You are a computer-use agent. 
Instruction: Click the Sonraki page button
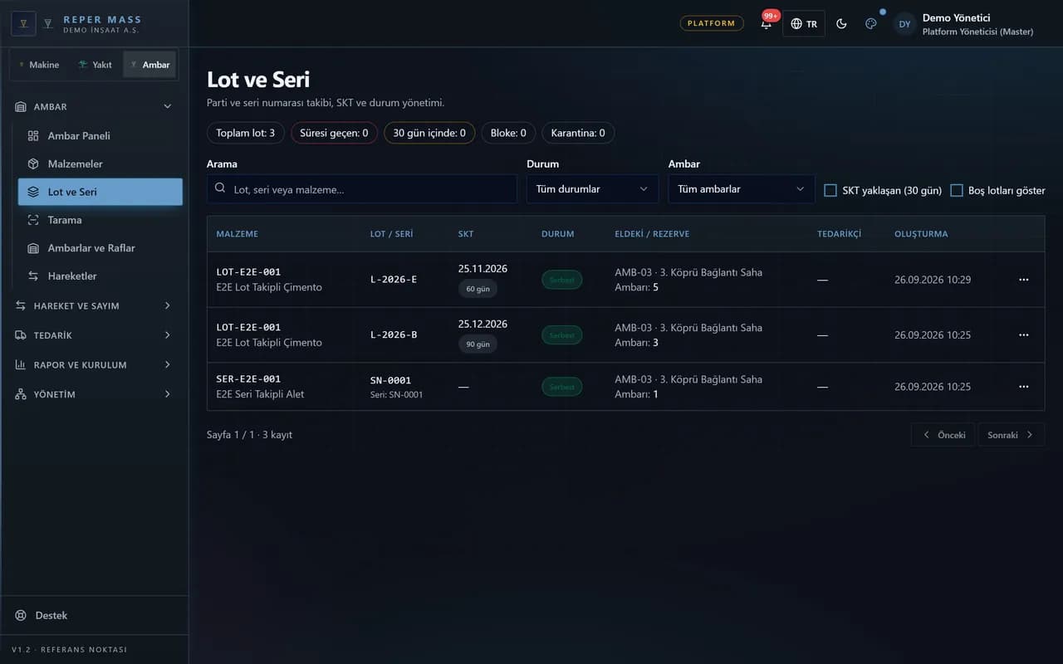click(x=1011, y=435)
